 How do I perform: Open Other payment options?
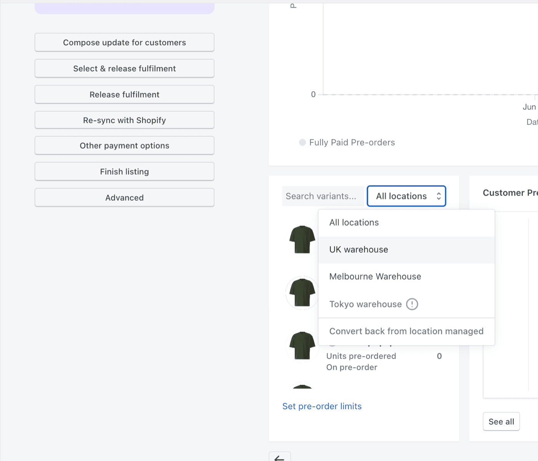[x=125, y=145]
